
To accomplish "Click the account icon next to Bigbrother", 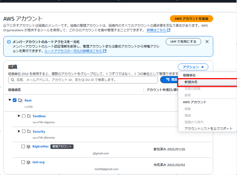I will 29,146.
